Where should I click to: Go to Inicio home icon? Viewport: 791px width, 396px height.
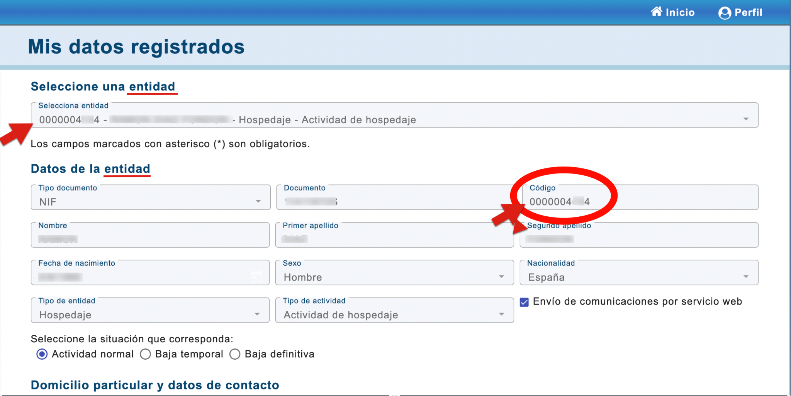pos(657,12)
